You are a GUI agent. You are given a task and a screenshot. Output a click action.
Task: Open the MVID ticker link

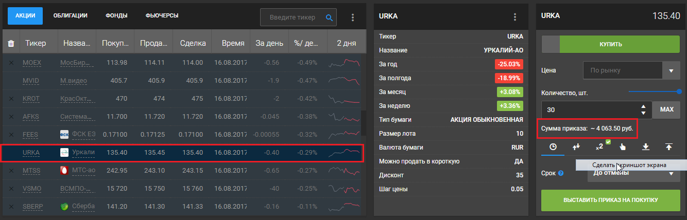(31, 81)
